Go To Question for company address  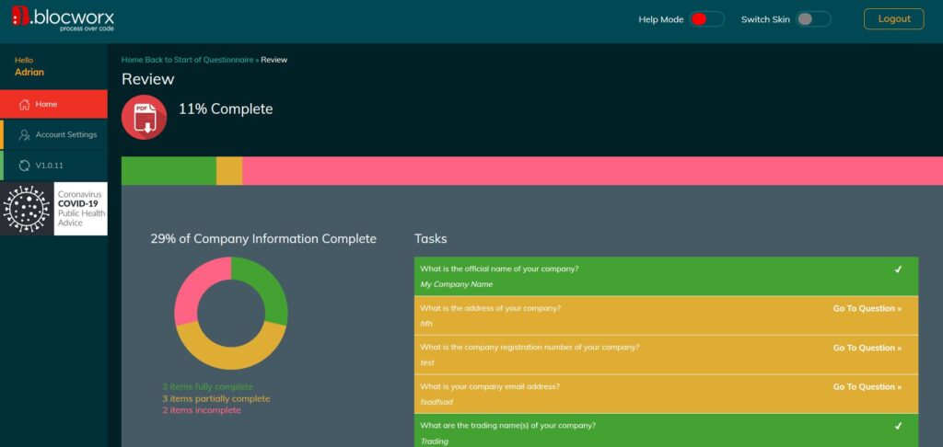867,308
